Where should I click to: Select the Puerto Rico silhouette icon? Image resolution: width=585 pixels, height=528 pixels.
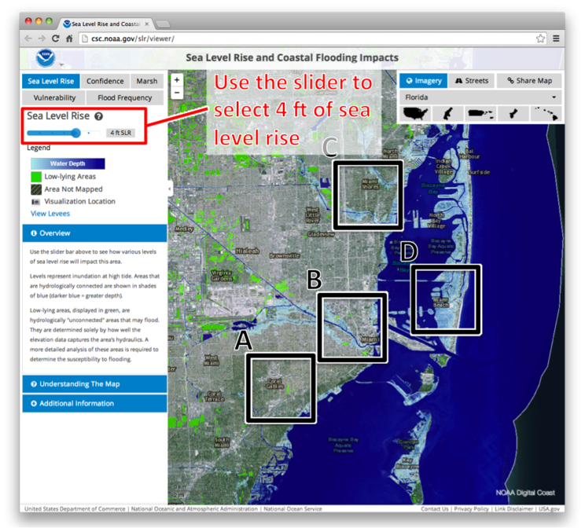point(481,114)
